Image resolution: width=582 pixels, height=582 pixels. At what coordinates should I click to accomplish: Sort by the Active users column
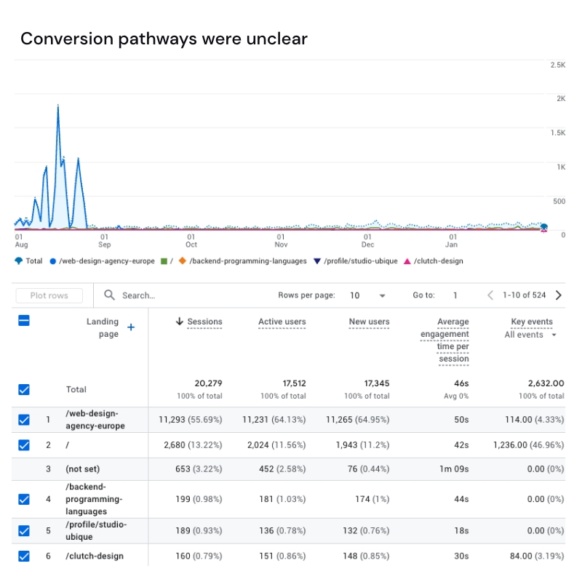pyautogui.click(x=282, y=322)
